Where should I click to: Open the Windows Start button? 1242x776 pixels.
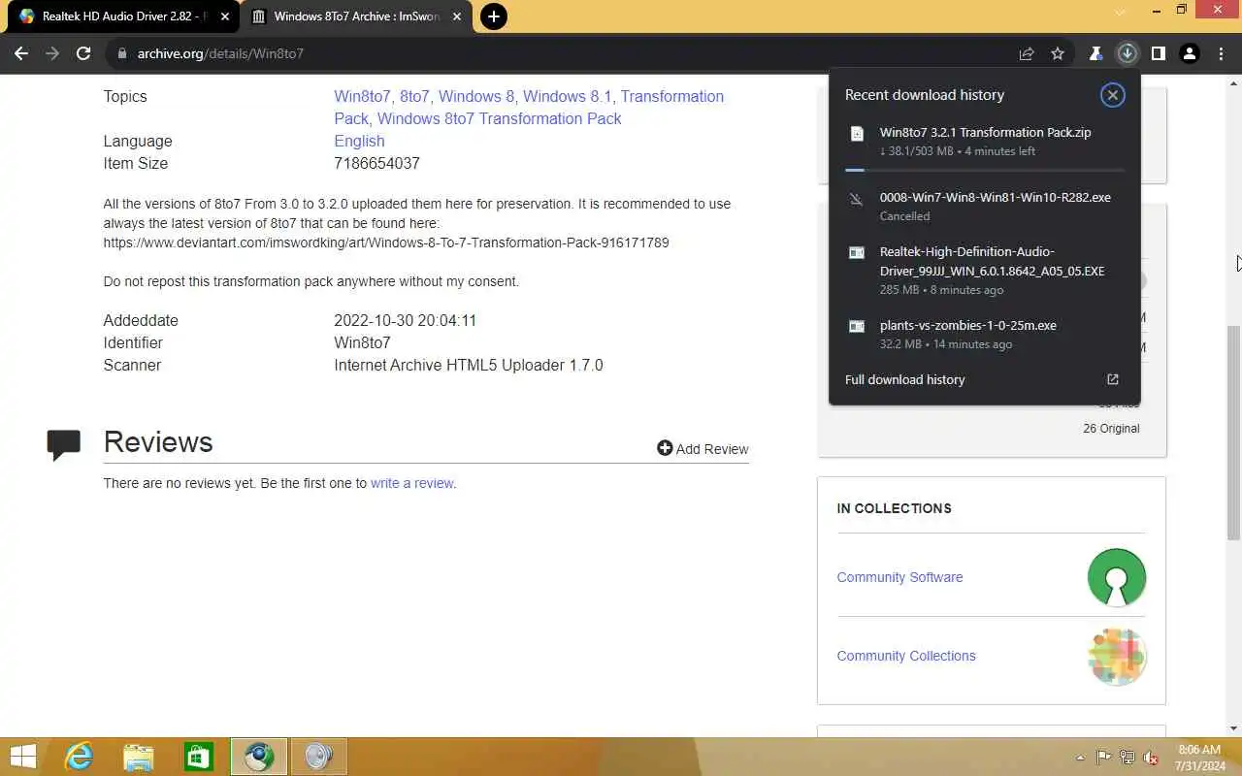pyautogui.click(x=22, y=757)
